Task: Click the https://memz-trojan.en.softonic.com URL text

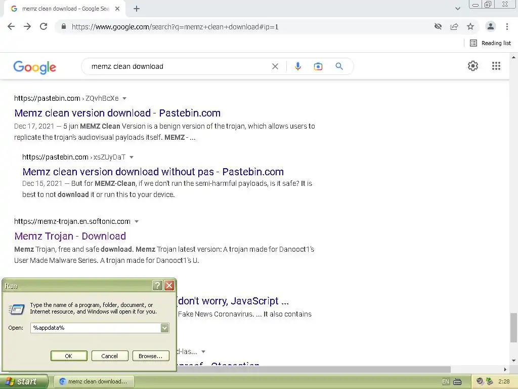Action: pos(72,221)
